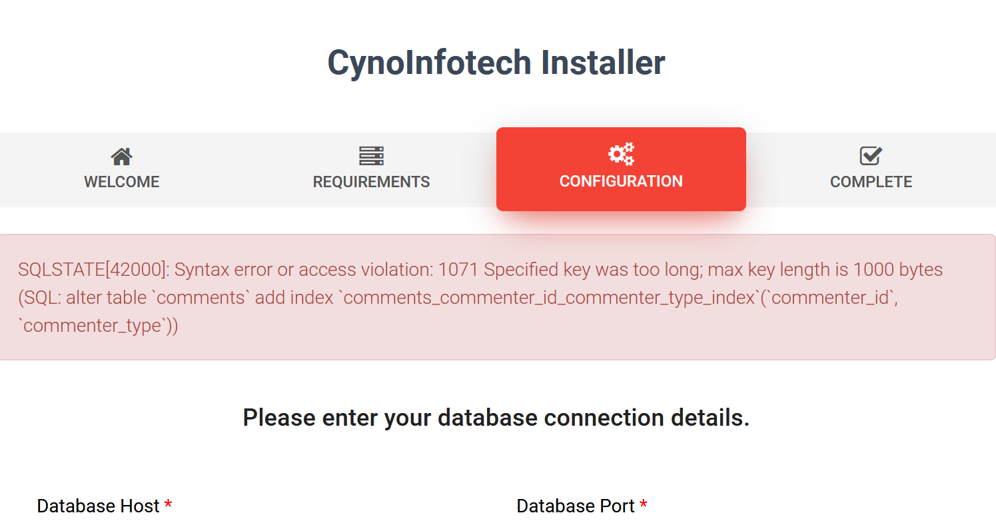996x527 pixels.
Task: Click the highlighted Configuration step button
Action: (620, 169)
